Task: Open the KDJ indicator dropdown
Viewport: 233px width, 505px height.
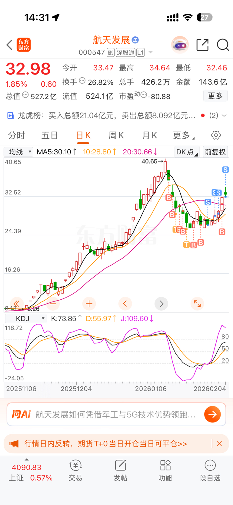Action: click(26, 318)
